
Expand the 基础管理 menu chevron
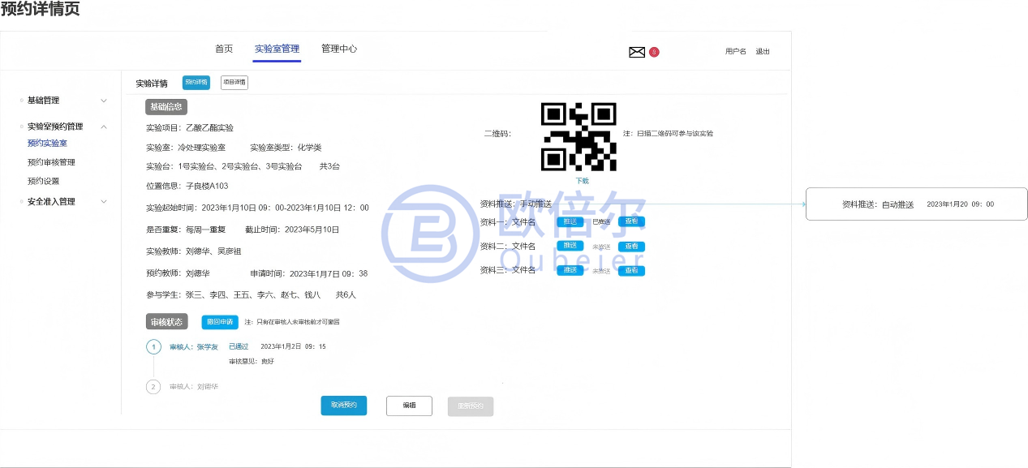pyautogui.click(x=103, y=101)
